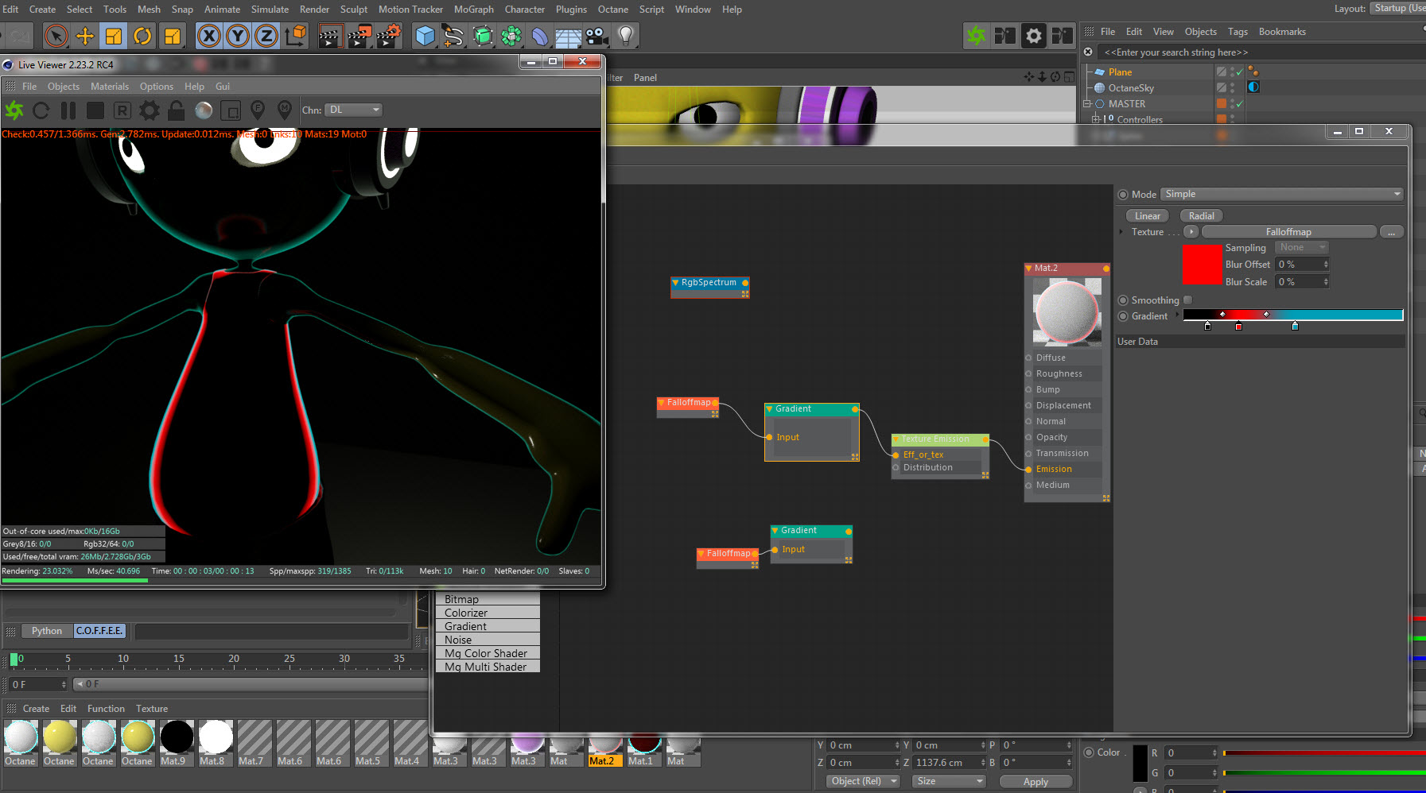
Task: Click the Apply coordinates button
Action: click(x=1036, y=782)
